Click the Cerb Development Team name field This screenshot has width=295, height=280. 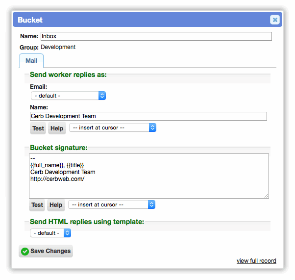pyautogui.click(x=148, y=116)
